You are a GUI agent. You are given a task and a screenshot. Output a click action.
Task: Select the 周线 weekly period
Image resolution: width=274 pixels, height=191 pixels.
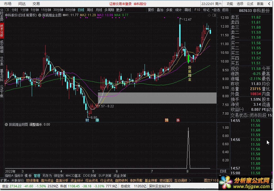pos(90,10)
